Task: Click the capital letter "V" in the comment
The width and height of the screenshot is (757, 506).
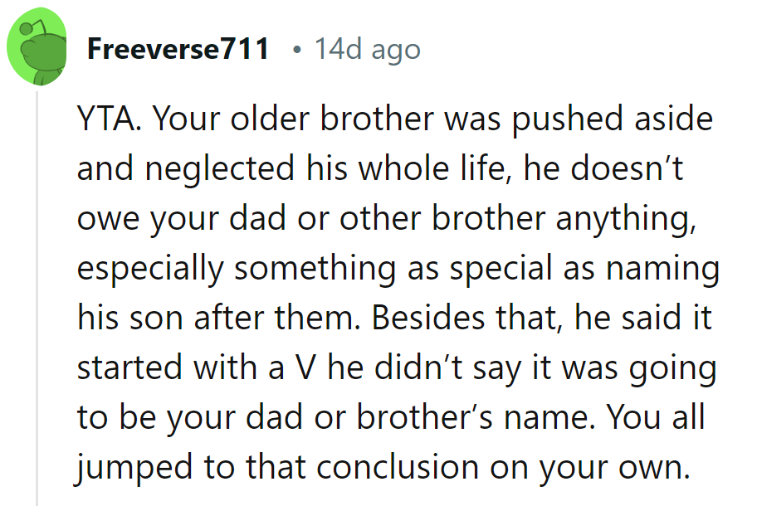Action: coord(305,368)
